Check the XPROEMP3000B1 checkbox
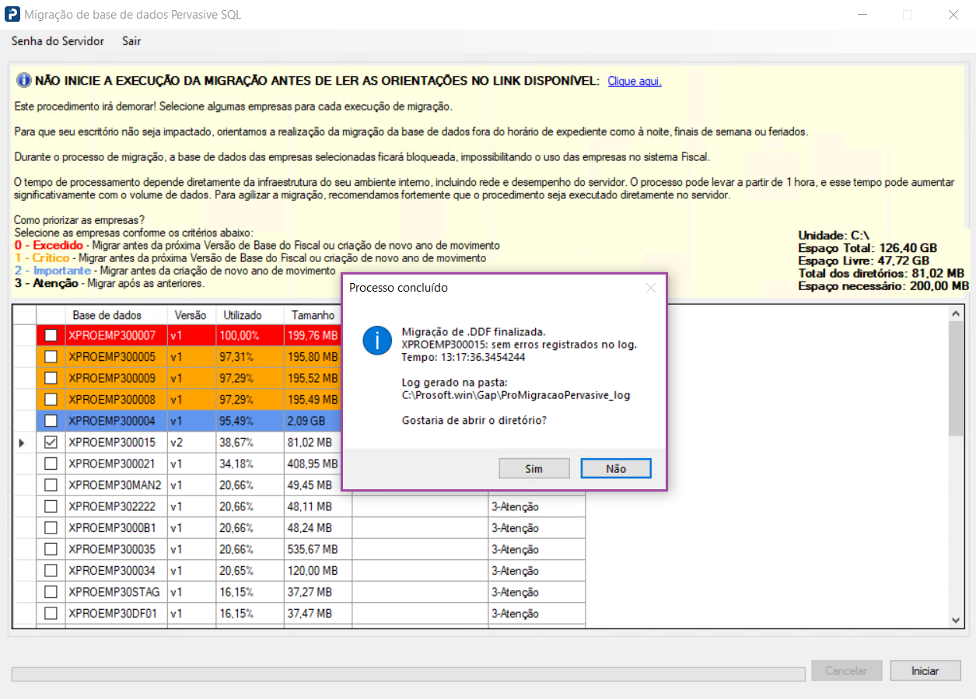 coord(51,528)
